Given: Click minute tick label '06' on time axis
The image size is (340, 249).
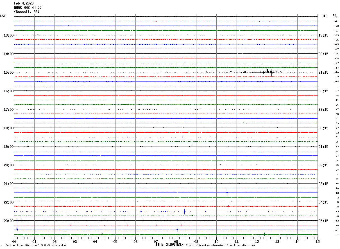Looking at the screenshot, I should (136, 241).
